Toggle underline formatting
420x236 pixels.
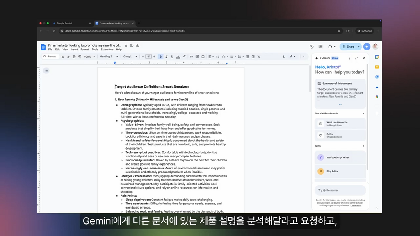[x=172, y=57]
